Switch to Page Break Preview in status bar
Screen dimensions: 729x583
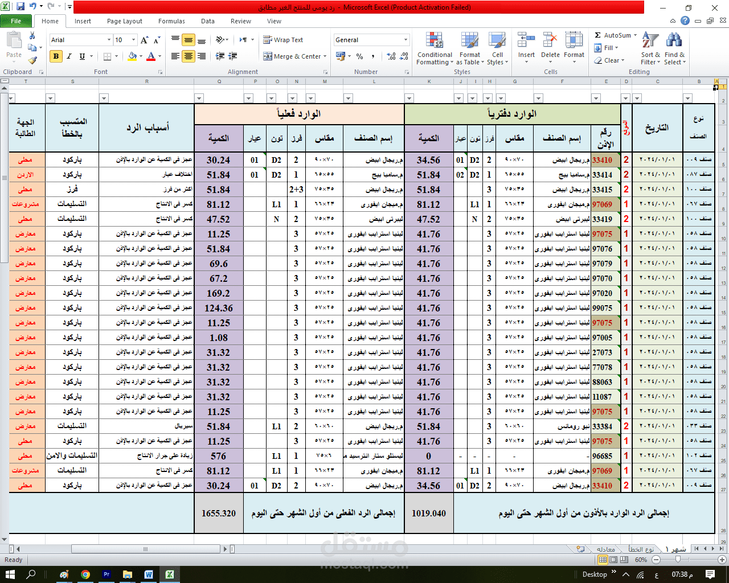click(x=624, y=560)
